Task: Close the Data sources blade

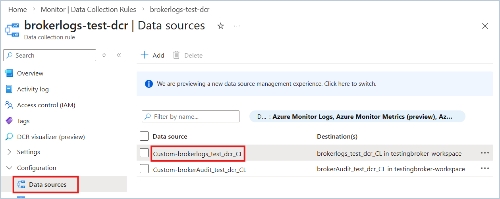Action: click(485, 26)
